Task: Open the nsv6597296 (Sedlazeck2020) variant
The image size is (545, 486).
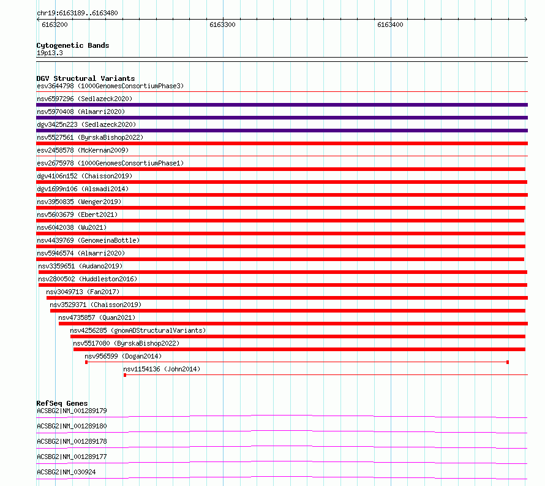Action: coord(85,99)
